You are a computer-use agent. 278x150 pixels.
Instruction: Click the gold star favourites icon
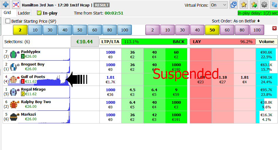244,5
